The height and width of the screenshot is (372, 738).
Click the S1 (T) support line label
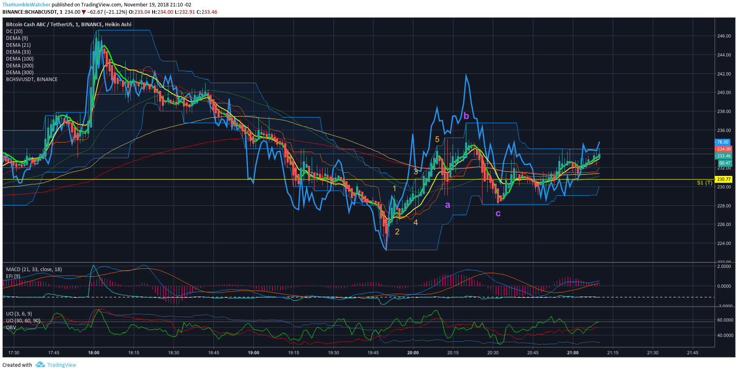[x=704, y=183]
